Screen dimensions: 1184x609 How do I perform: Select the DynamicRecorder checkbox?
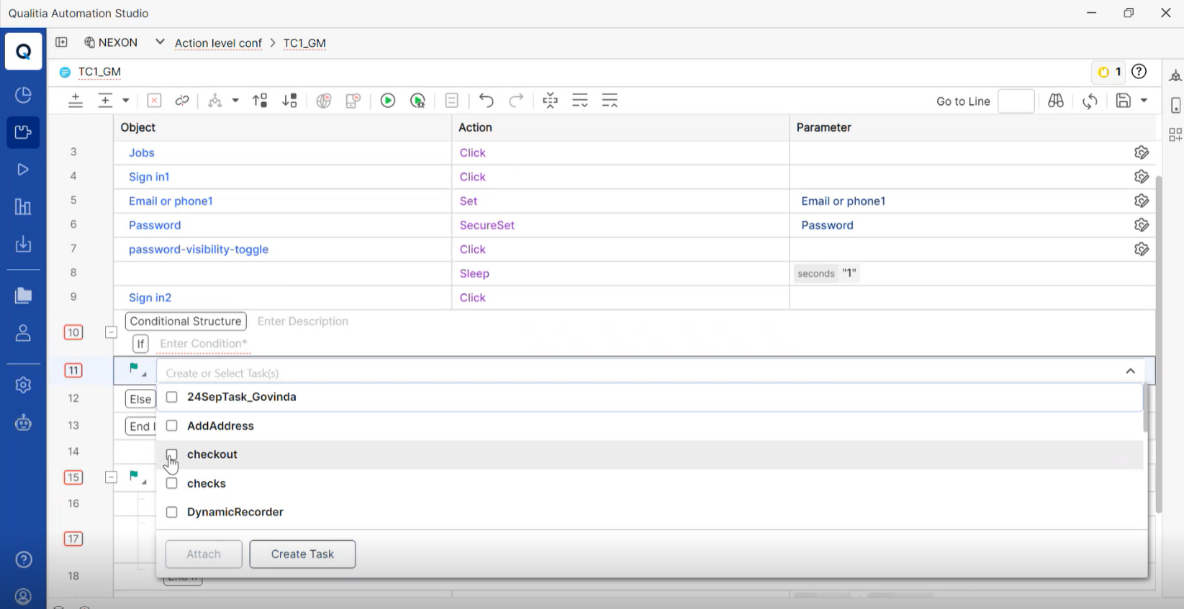[x=172, y=512]
